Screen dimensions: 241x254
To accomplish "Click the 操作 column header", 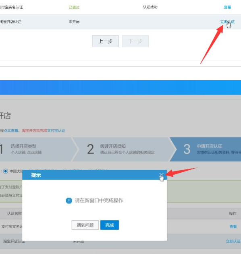I will (233, 213).
